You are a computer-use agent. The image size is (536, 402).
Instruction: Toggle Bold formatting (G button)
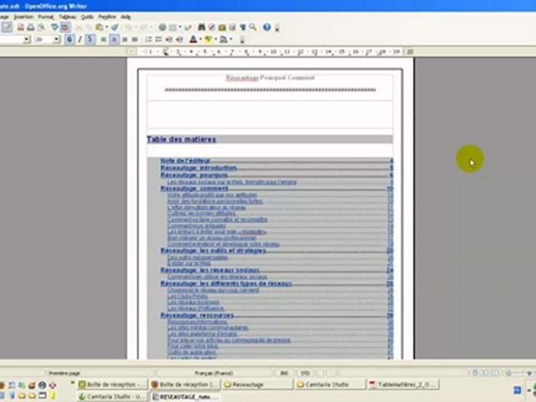tap(70, 40)
